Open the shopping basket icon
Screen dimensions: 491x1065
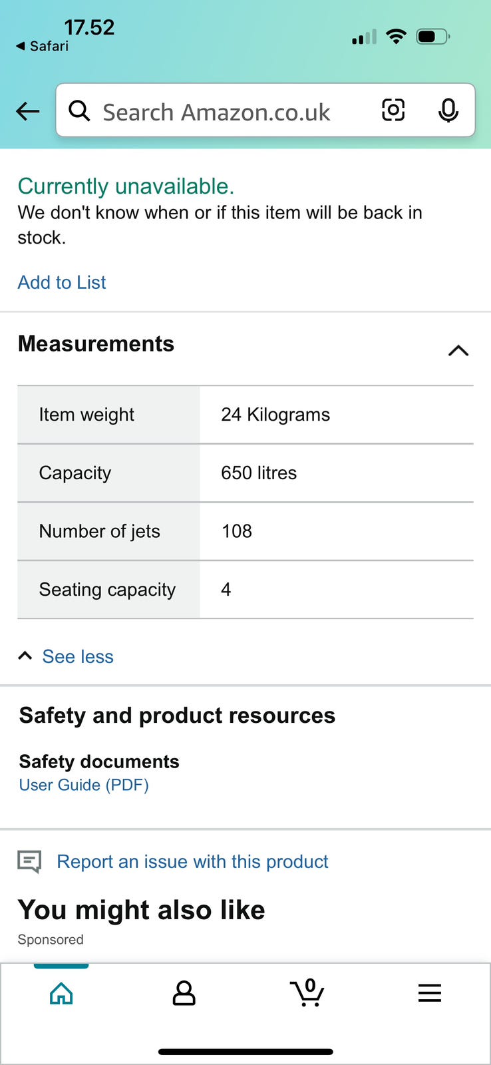click(307, 992)
